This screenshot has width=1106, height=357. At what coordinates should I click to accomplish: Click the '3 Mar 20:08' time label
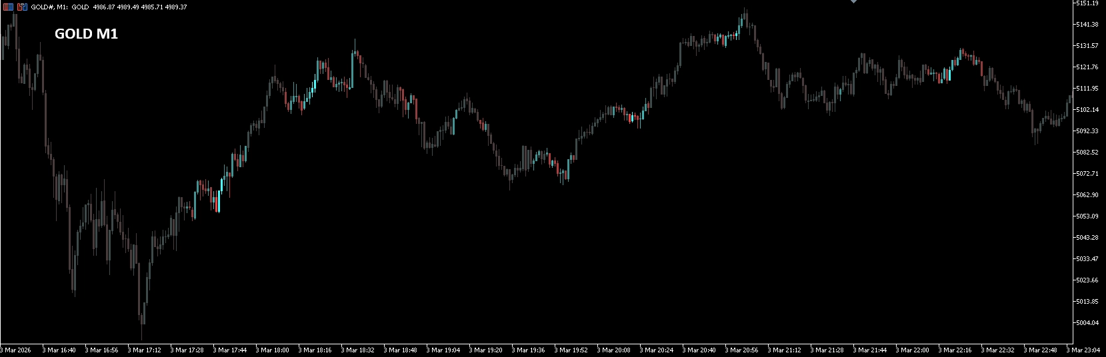click(614, 350)
